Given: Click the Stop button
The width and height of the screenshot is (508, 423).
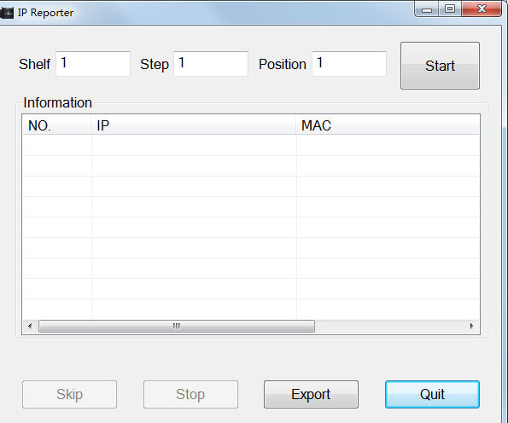Looking at the screenshot, I should pos(190,394).
